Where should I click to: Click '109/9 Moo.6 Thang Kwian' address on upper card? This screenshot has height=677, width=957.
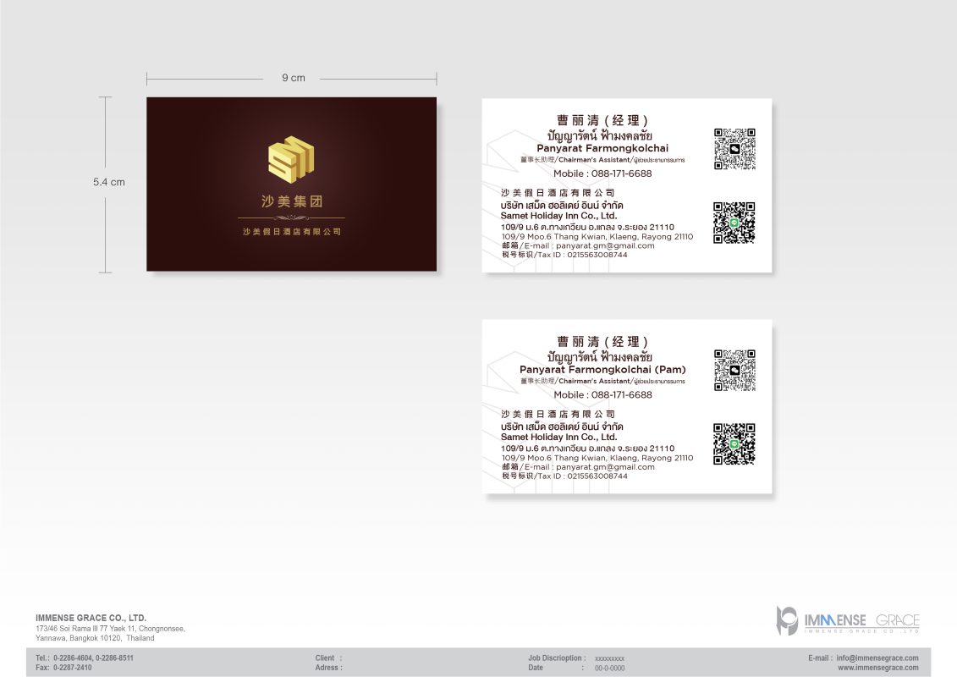[x=597, y=236]
